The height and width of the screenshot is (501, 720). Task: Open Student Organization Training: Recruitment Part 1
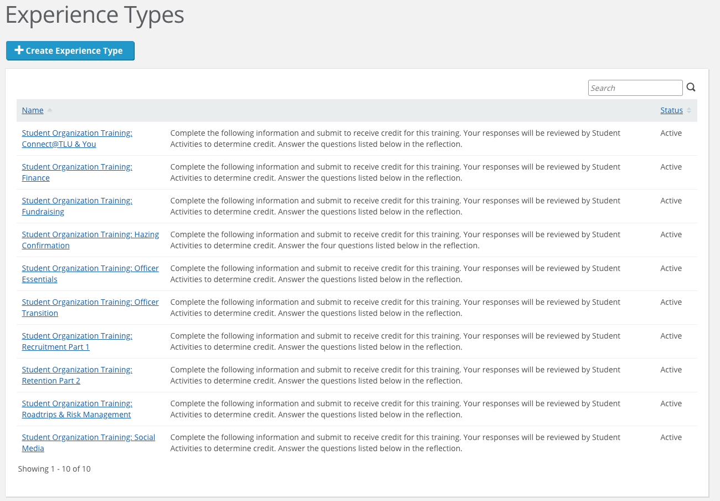click(77, 341)
